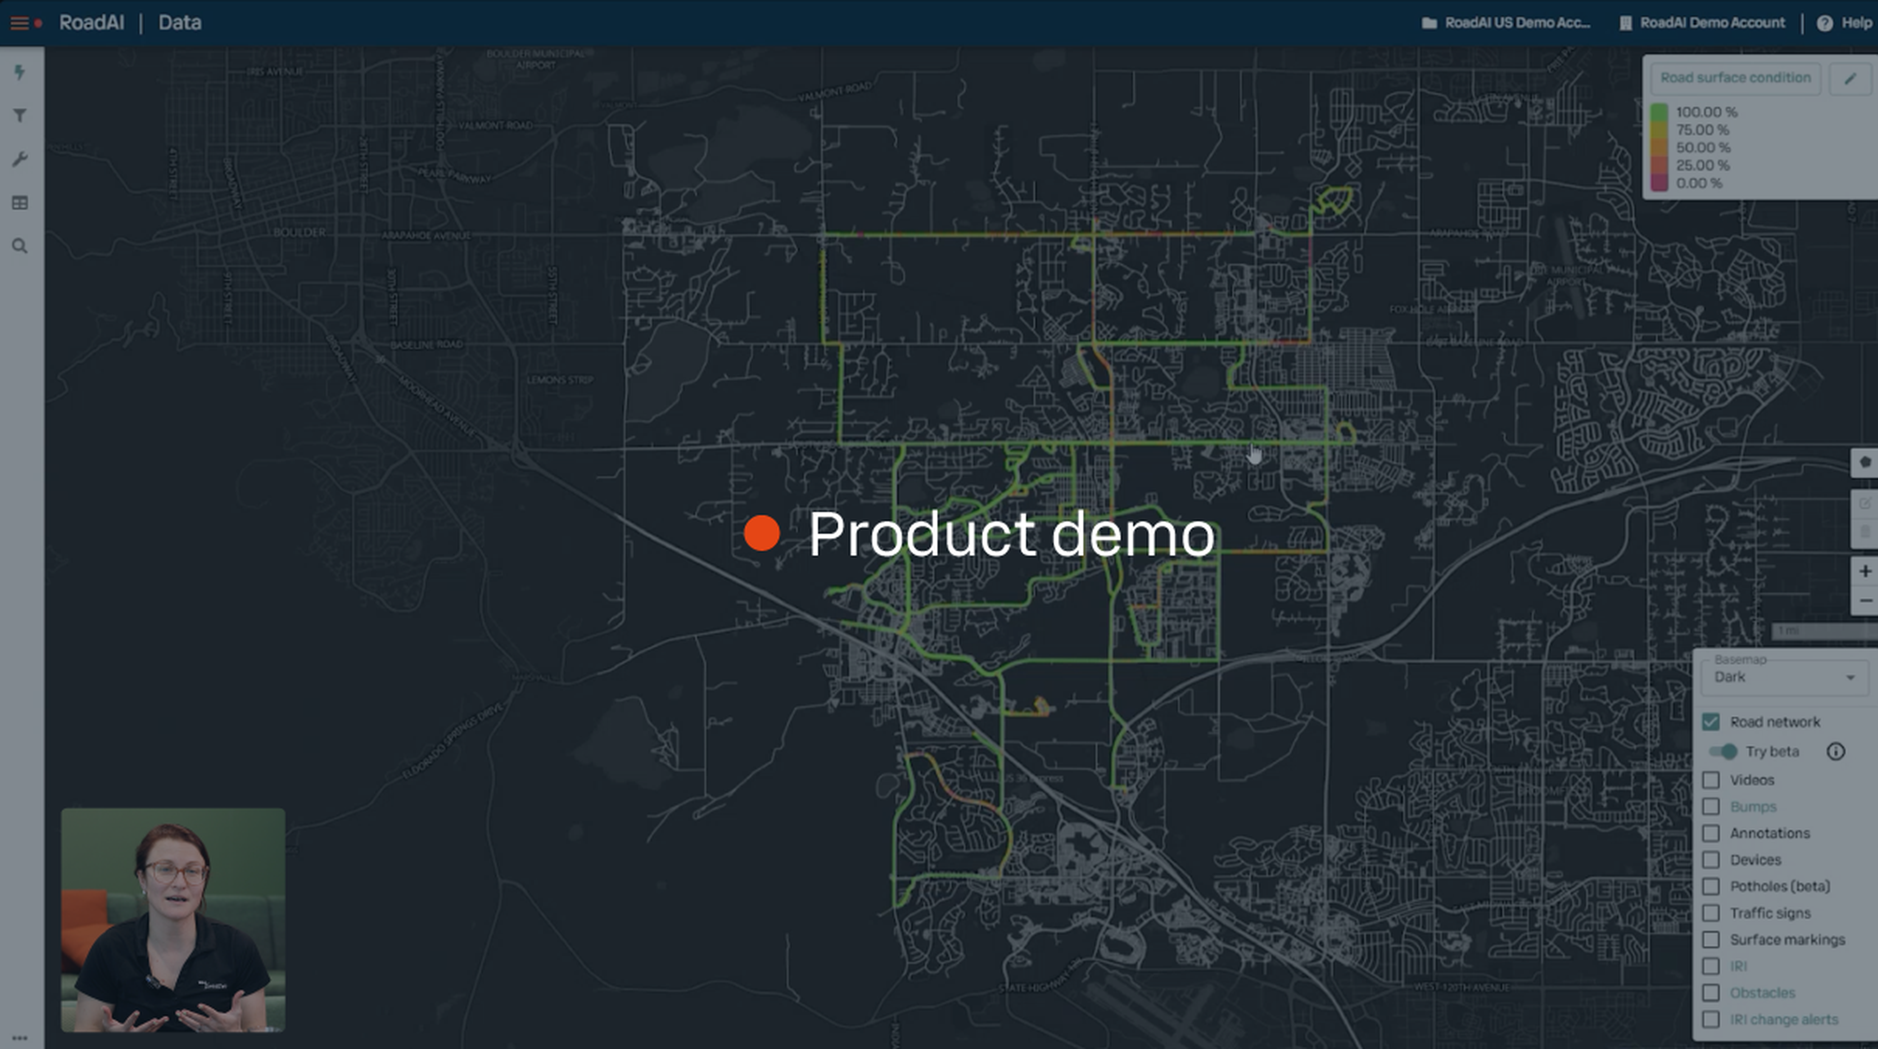Click the search magnifier icon
The image size is (1878, 1049).
20,246
